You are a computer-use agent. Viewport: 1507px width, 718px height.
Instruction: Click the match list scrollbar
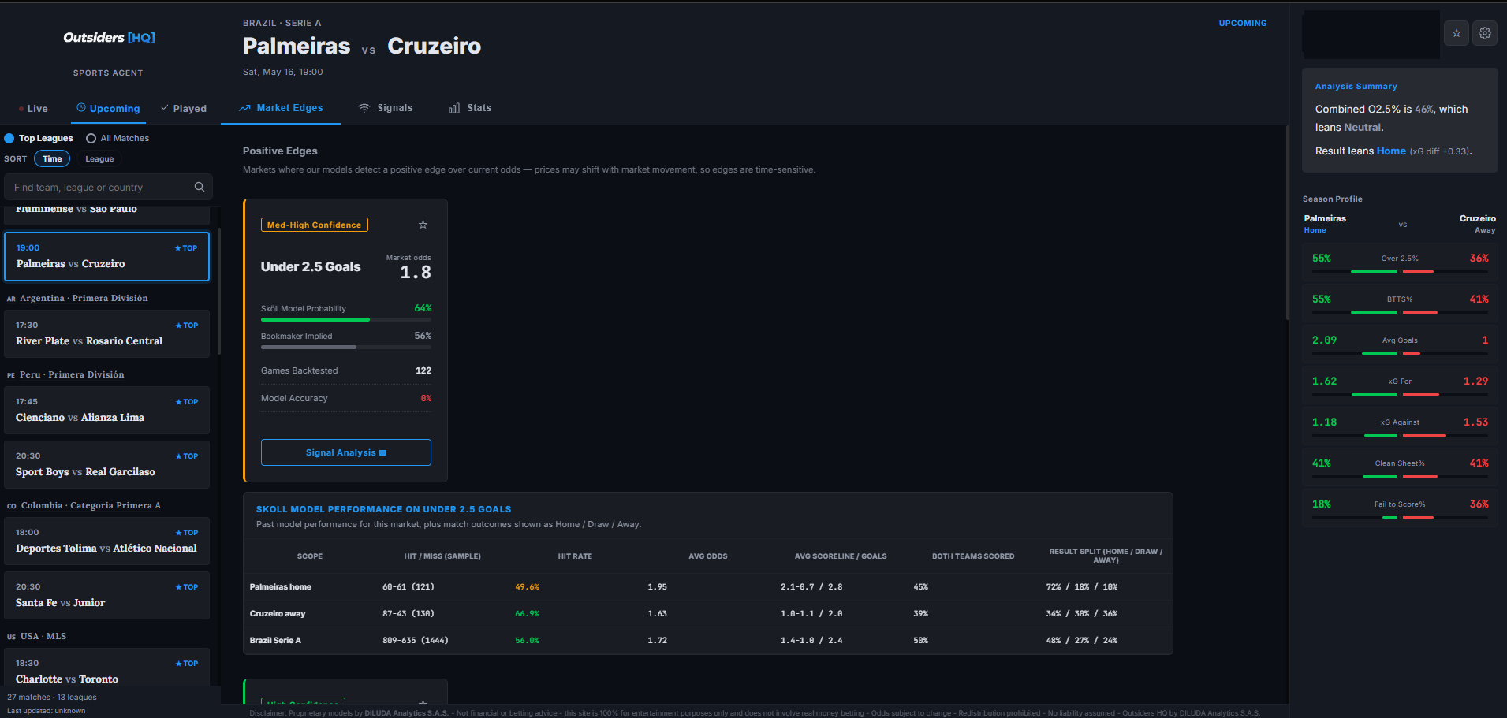218,292
